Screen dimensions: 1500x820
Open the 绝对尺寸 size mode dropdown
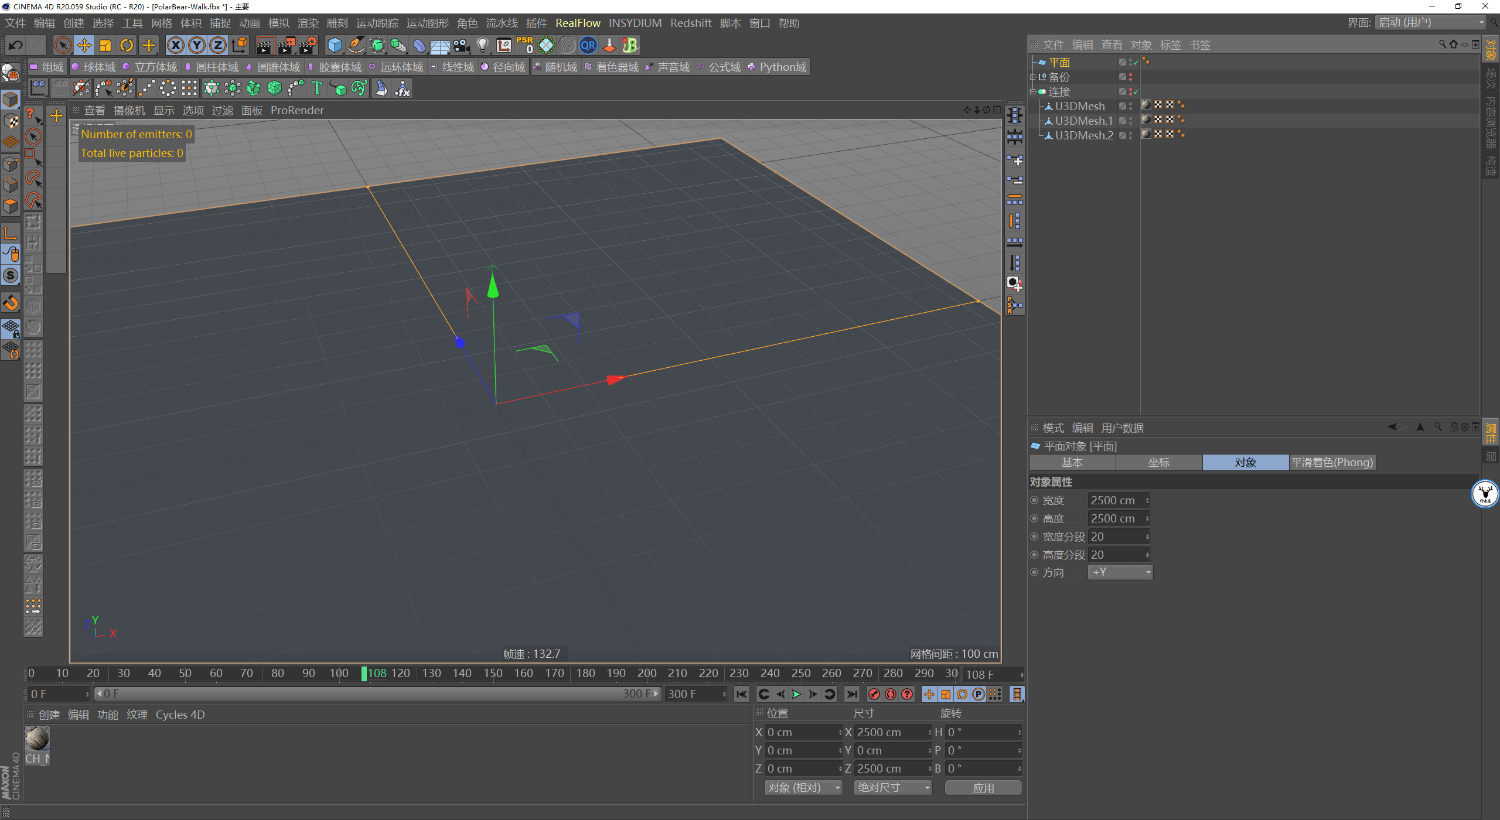(892, 788)
